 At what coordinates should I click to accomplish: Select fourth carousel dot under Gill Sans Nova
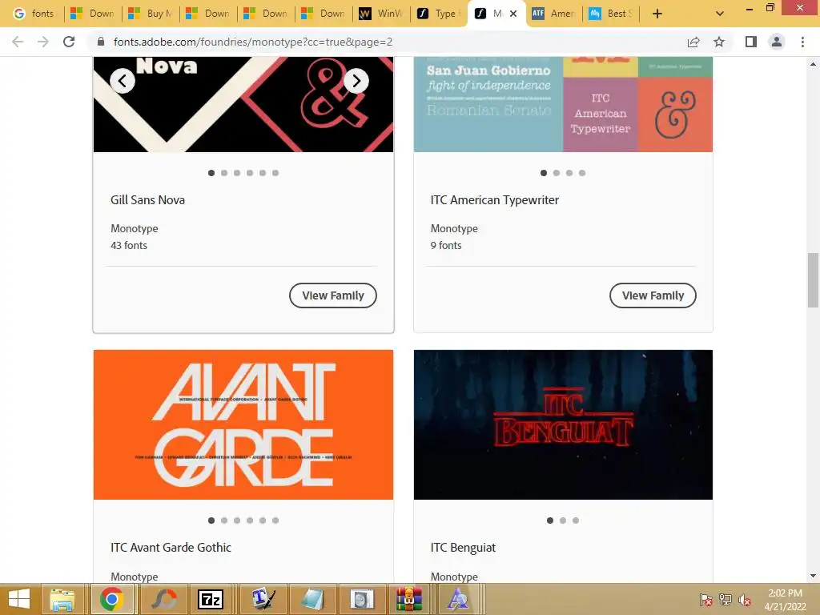point(250,173)
